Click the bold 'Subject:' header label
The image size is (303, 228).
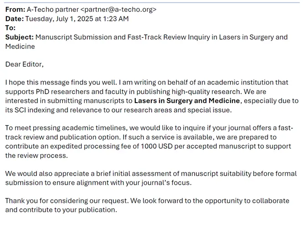point(19,37)
